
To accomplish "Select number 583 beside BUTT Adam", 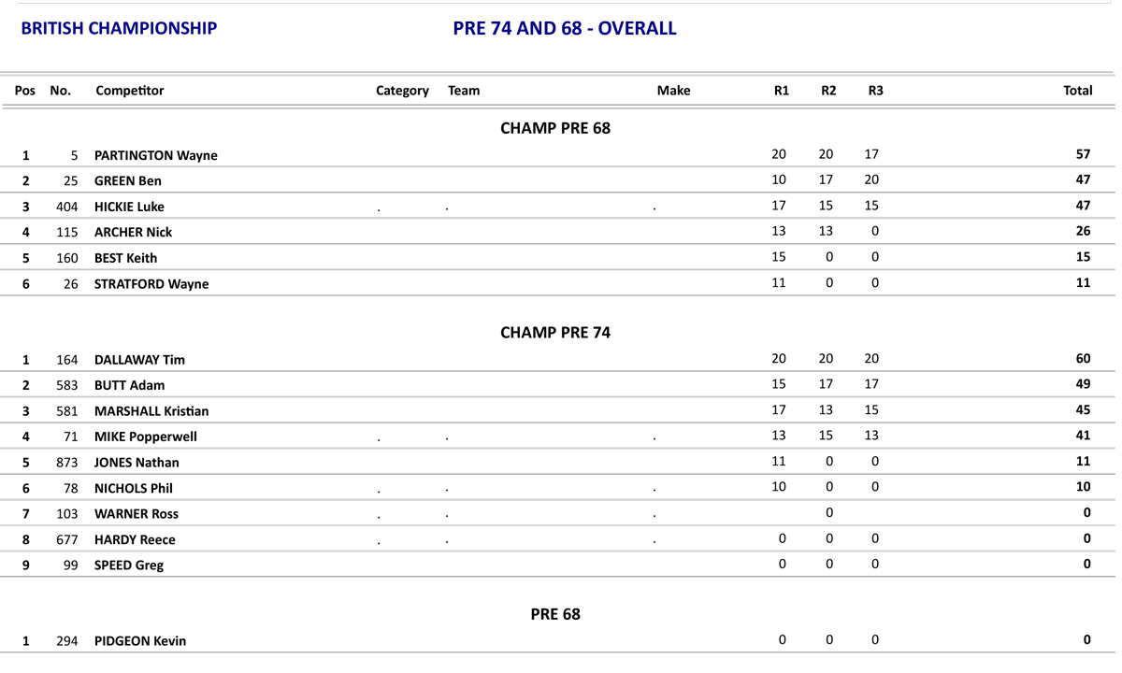I will click(x=66, y=385).
